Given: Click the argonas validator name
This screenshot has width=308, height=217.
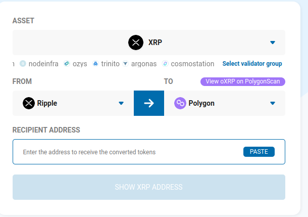Looking at the screenshot, I should 144,64.
